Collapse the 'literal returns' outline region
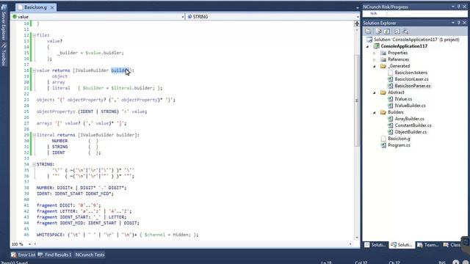Image resolution: width=470 pixels, height=264 pixels. (34, 135)
